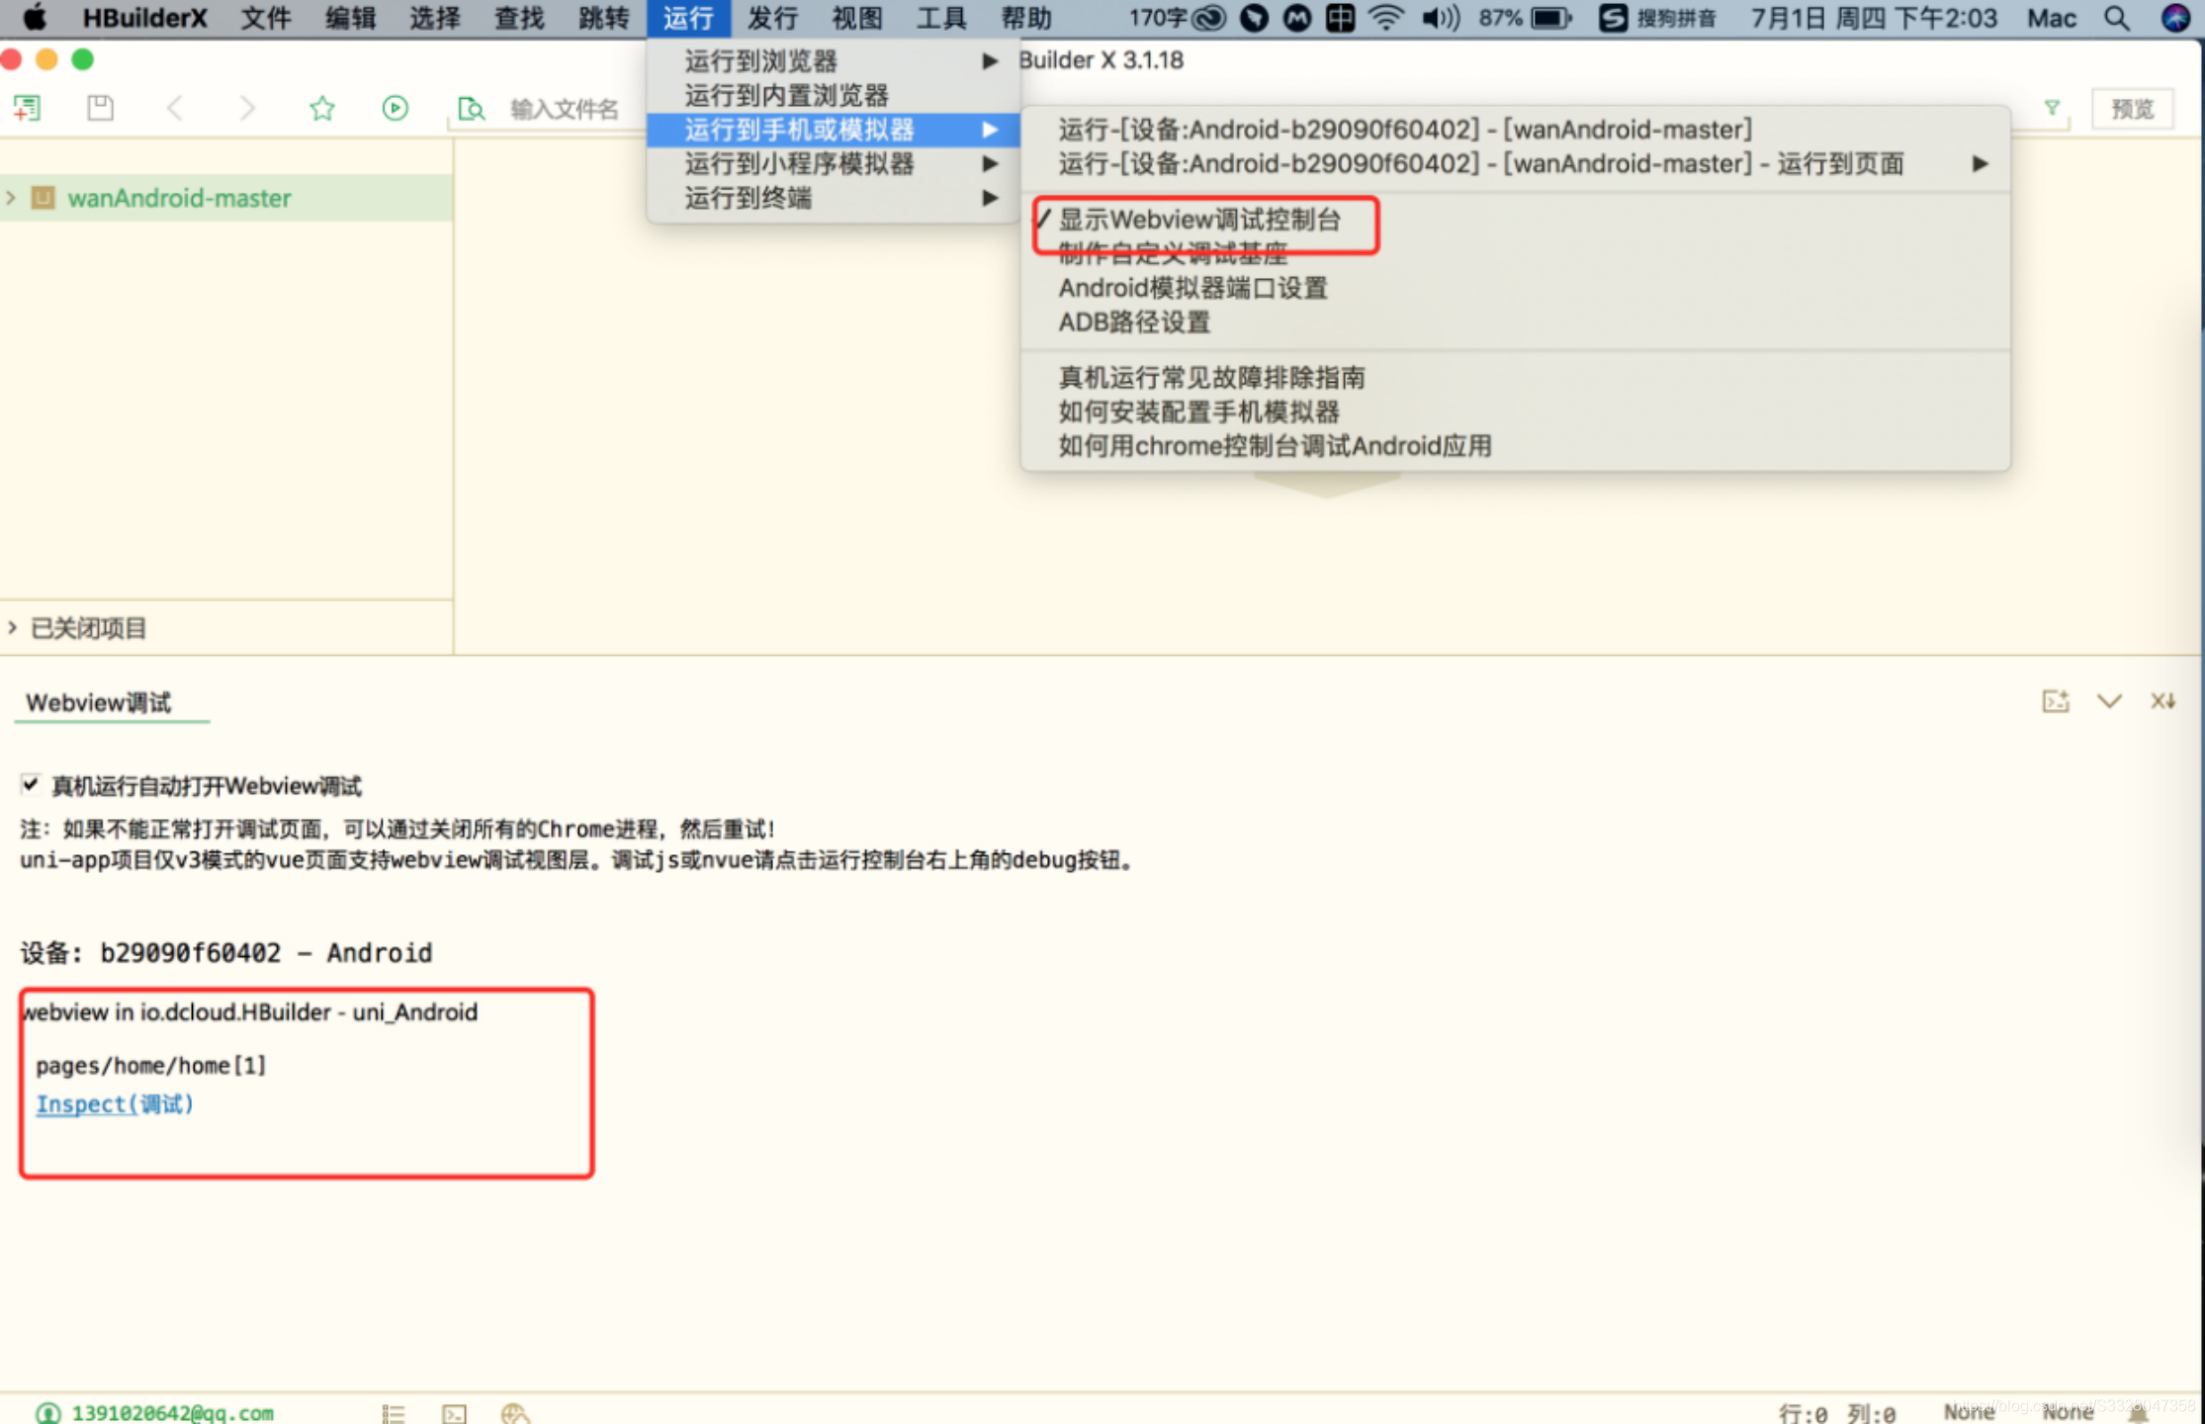2205x1424 pixels.
Task: Go back with the left arrow icon
Action: [x=174, y=108]
